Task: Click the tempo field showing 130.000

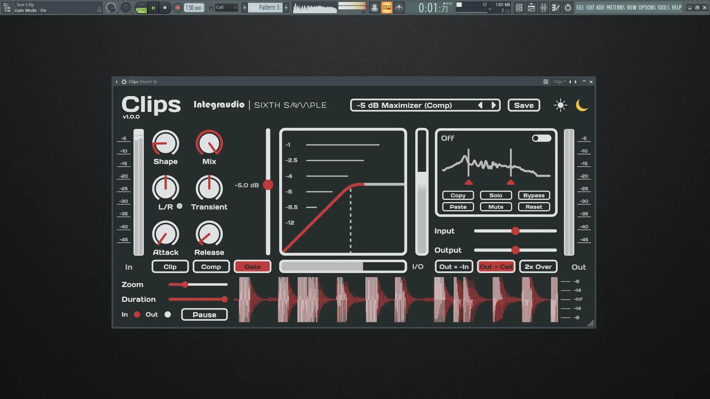Action: [x=193, y=8]
